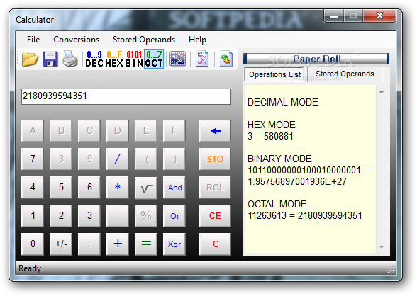Click the RCL recall button
Screen dimensions: 417x296
pyautogui.click(x=215, y=188)
